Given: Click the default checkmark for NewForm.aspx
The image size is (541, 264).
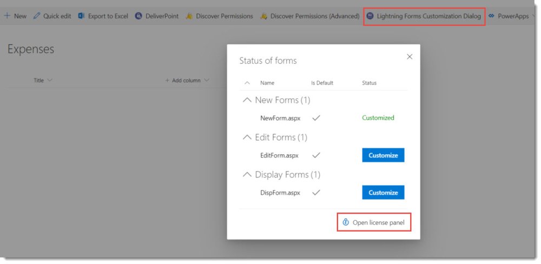Looking at the screenshot, I should coord(316,118).
